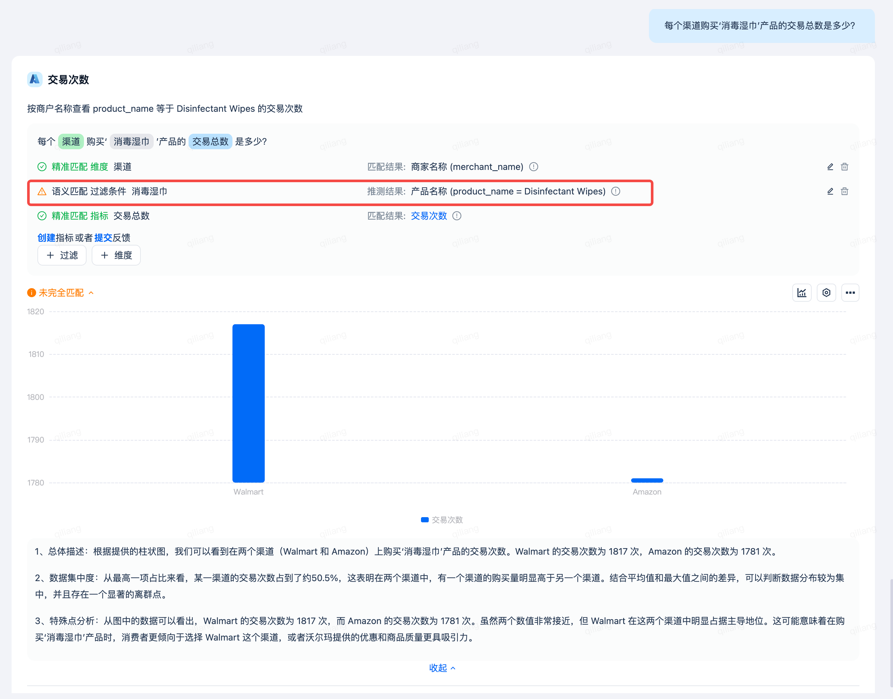893x699 pixels.
Task: Add a new 过滤 filter
Action: tap(62, 256)
